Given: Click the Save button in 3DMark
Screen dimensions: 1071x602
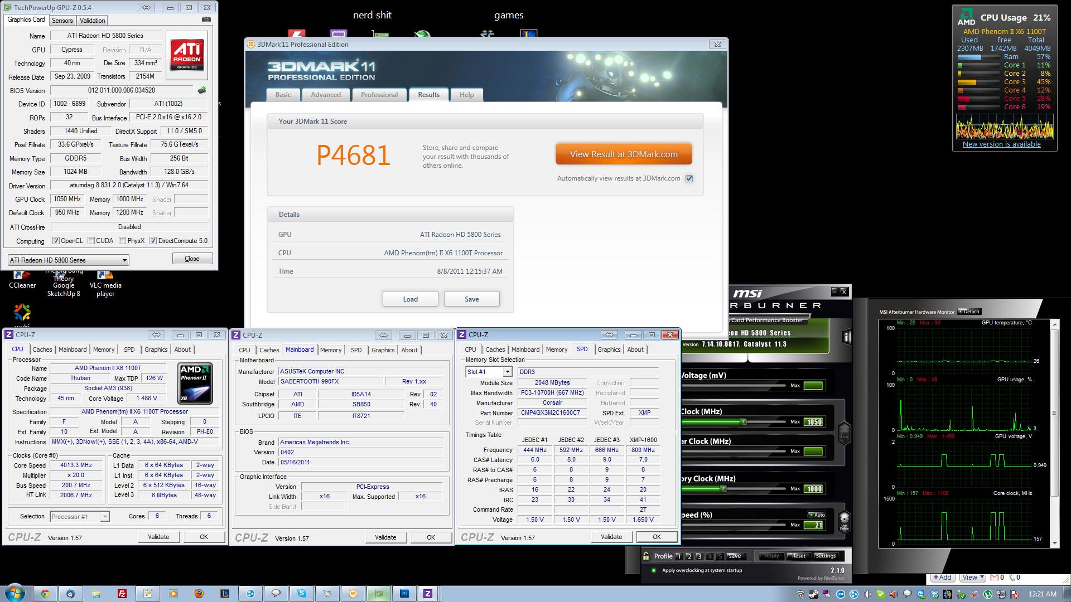Looking at the screenshot, I should (x=472, y=299).
